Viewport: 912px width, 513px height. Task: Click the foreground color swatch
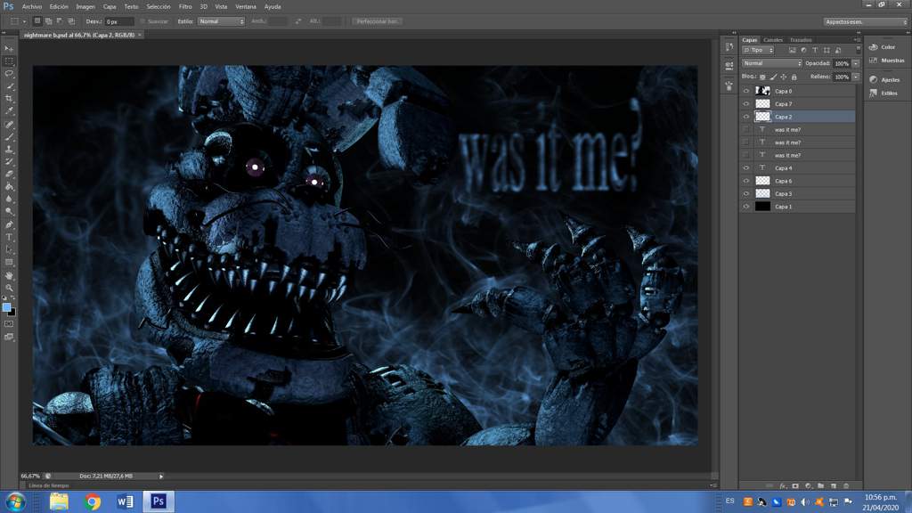click(x=6, y=307)
